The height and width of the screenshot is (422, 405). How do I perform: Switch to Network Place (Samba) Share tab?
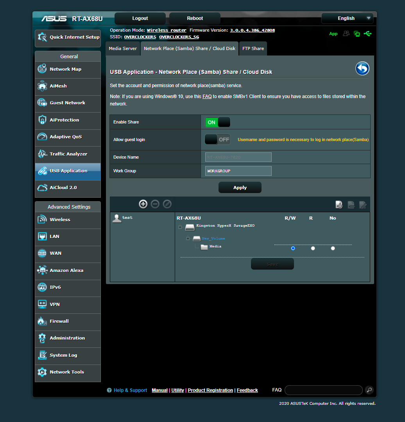[190, 48]
